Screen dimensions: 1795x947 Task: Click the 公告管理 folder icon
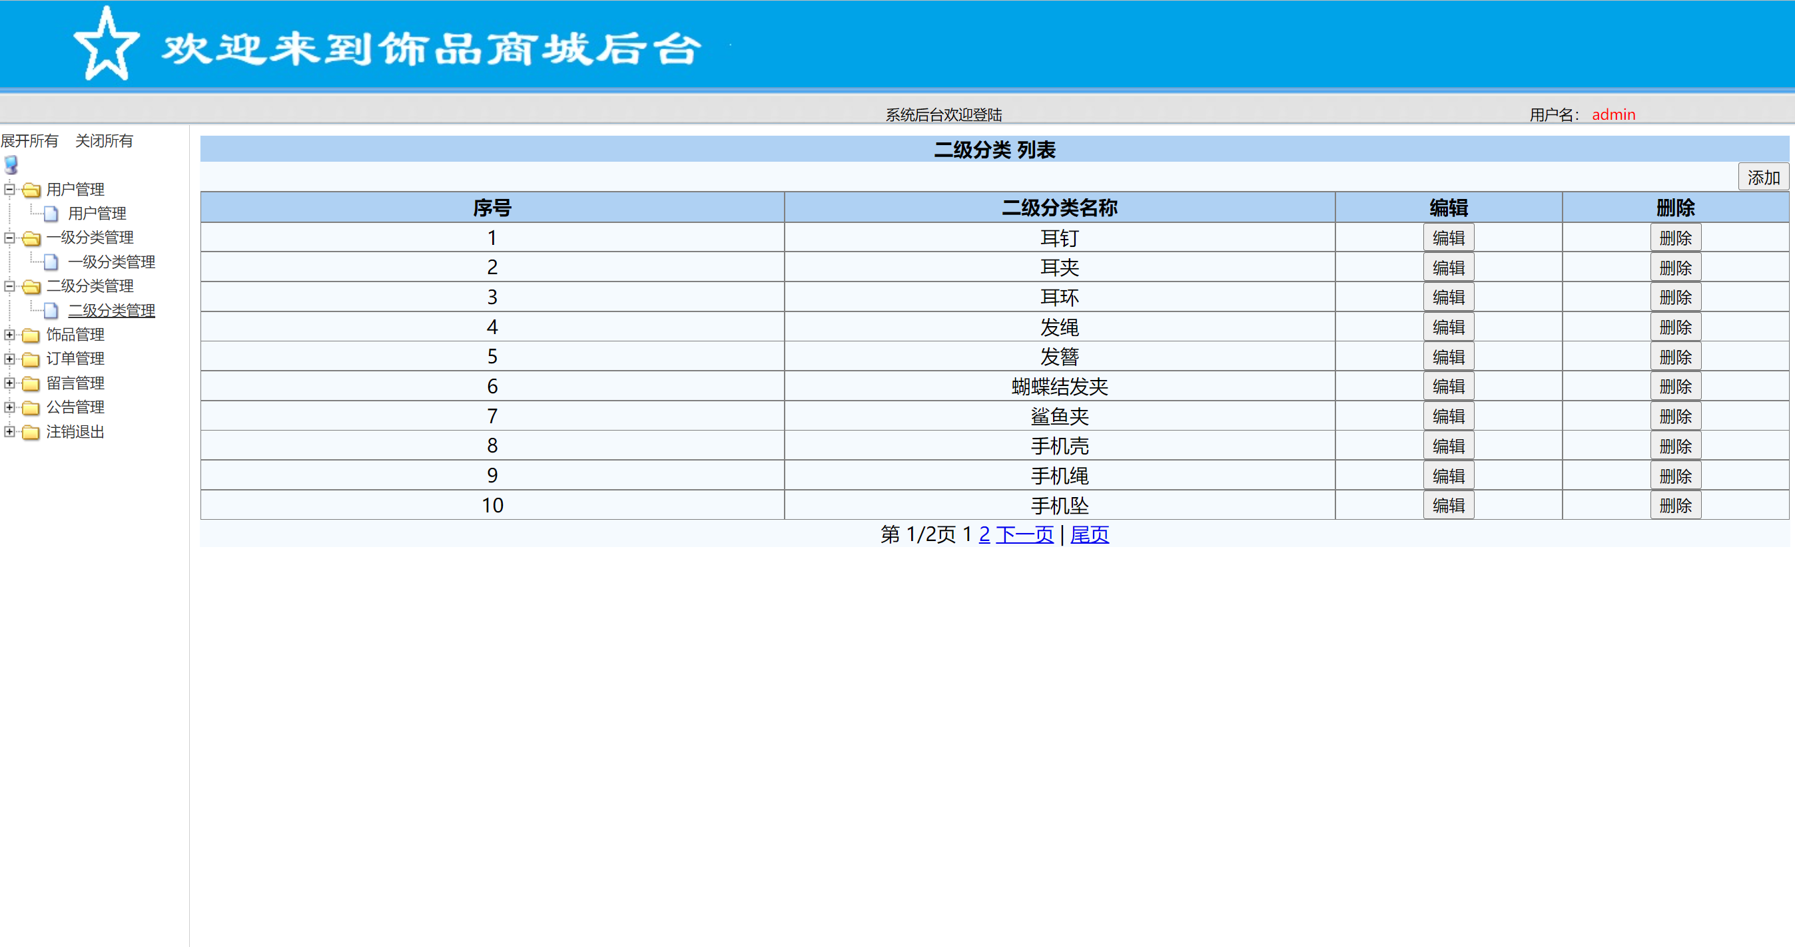coord(29,408)
